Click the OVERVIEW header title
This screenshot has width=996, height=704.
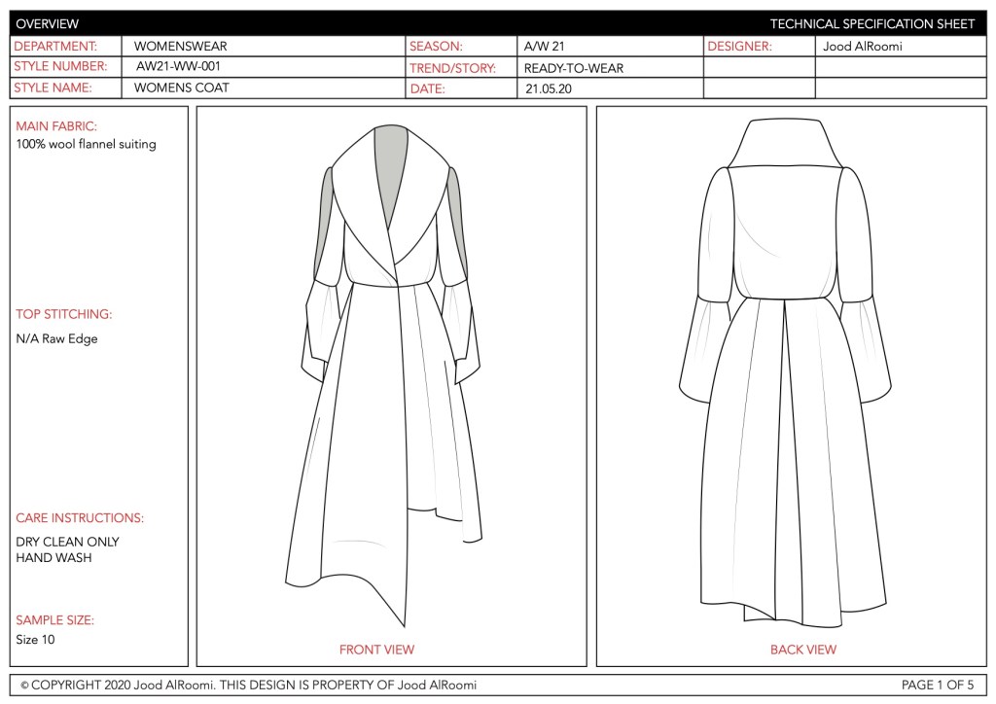(48, 24)
